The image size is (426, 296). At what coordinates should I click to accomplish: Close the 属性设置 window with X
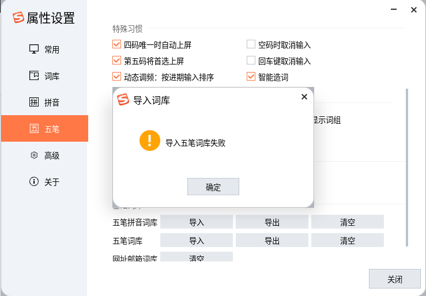click(x=414, y=10)
